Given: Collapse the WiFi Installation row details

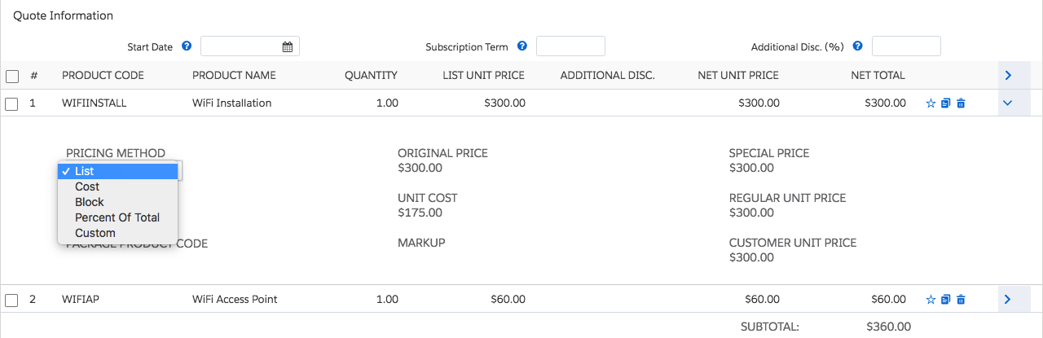Looking at the screenshot, I should click(x=1008, y=103).
